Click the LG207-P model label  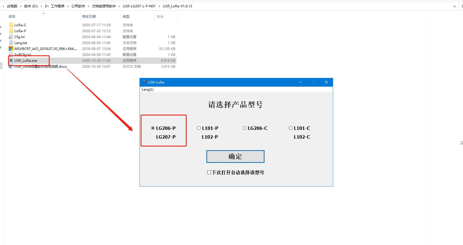(166, 137)
